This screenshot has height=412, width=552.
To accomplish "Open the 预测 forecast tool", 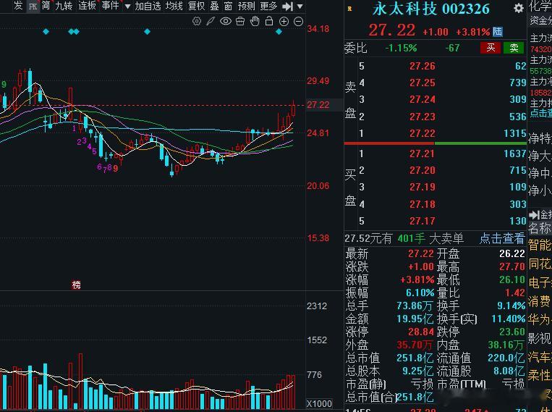I will click(246, 6).
